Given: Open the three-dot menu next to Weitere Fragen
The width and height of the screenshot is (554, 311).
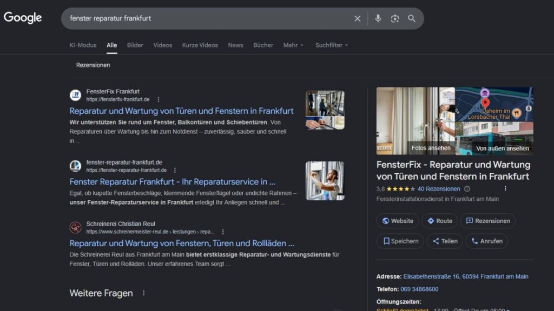Looking at the screenshot, I should (143, 293).
